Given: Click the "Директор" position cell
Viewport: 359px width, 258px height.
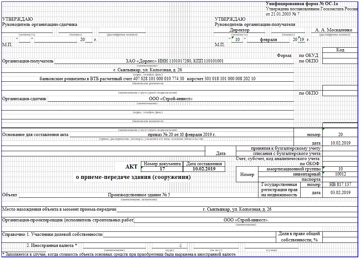Looking at the screenshot, I should [x=239, y=30].
